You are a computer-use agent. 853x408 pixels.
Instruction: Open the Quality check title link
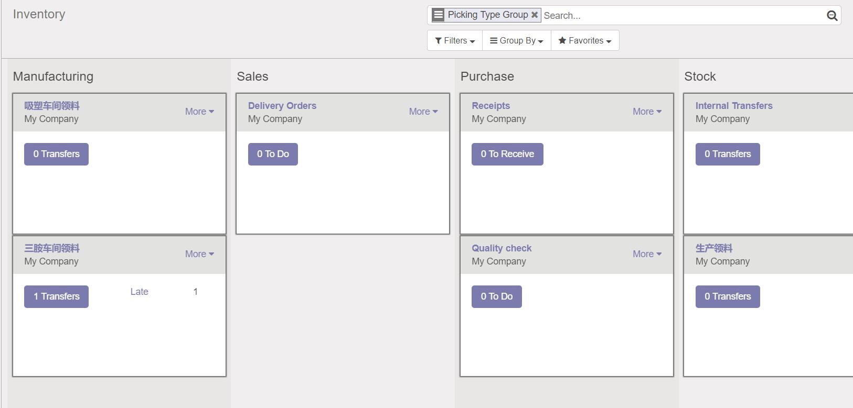(502, 248)
